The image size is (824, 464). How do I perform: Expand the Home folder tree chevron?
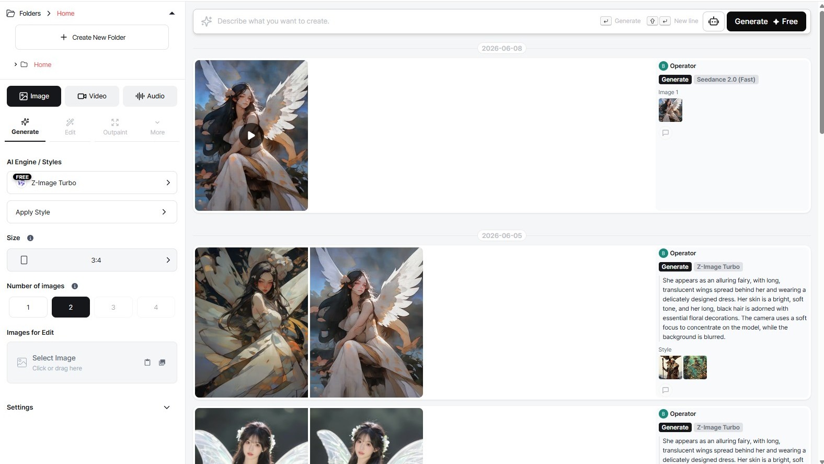tap(16, 64)
